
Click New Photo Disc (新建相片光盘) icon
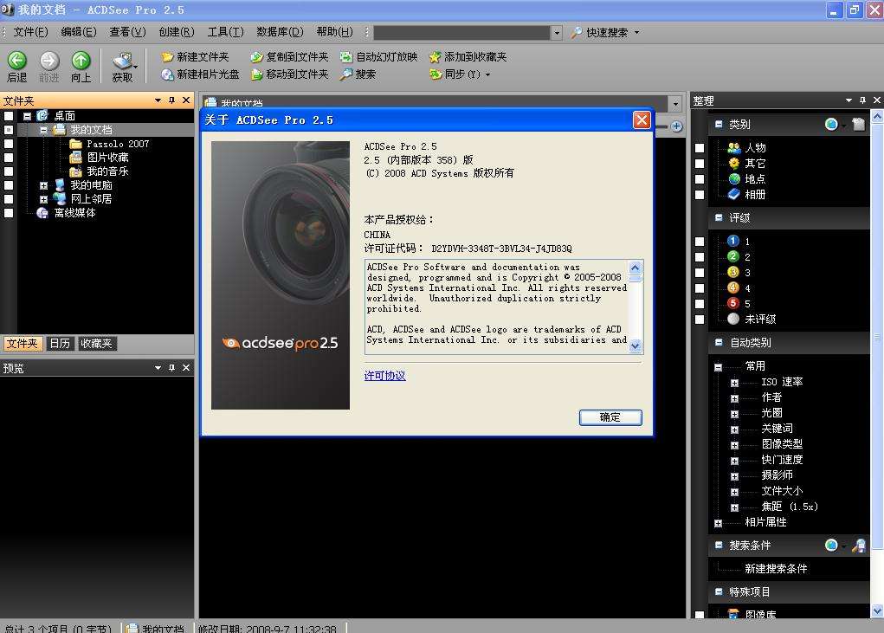[167, 74]
